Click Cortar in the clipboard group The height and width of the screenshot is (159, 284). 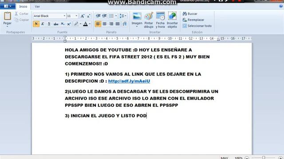pos(22,14)
